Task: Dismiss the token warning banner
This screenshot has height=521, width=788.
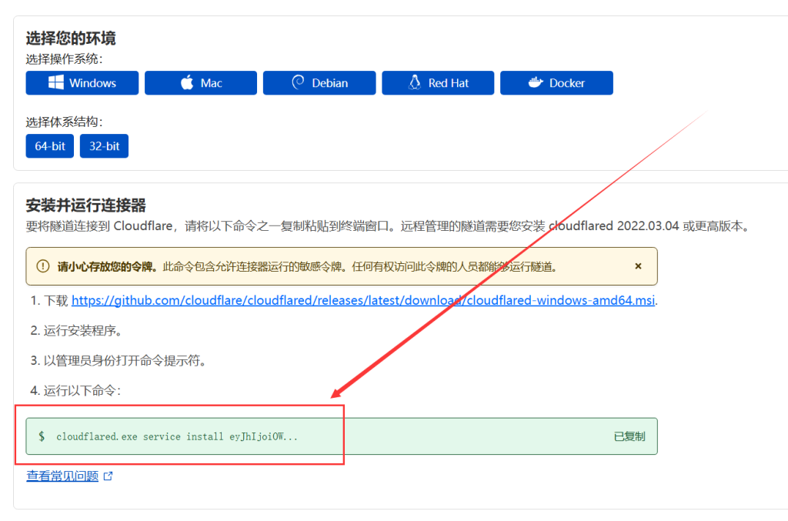Action: point(638,266)
